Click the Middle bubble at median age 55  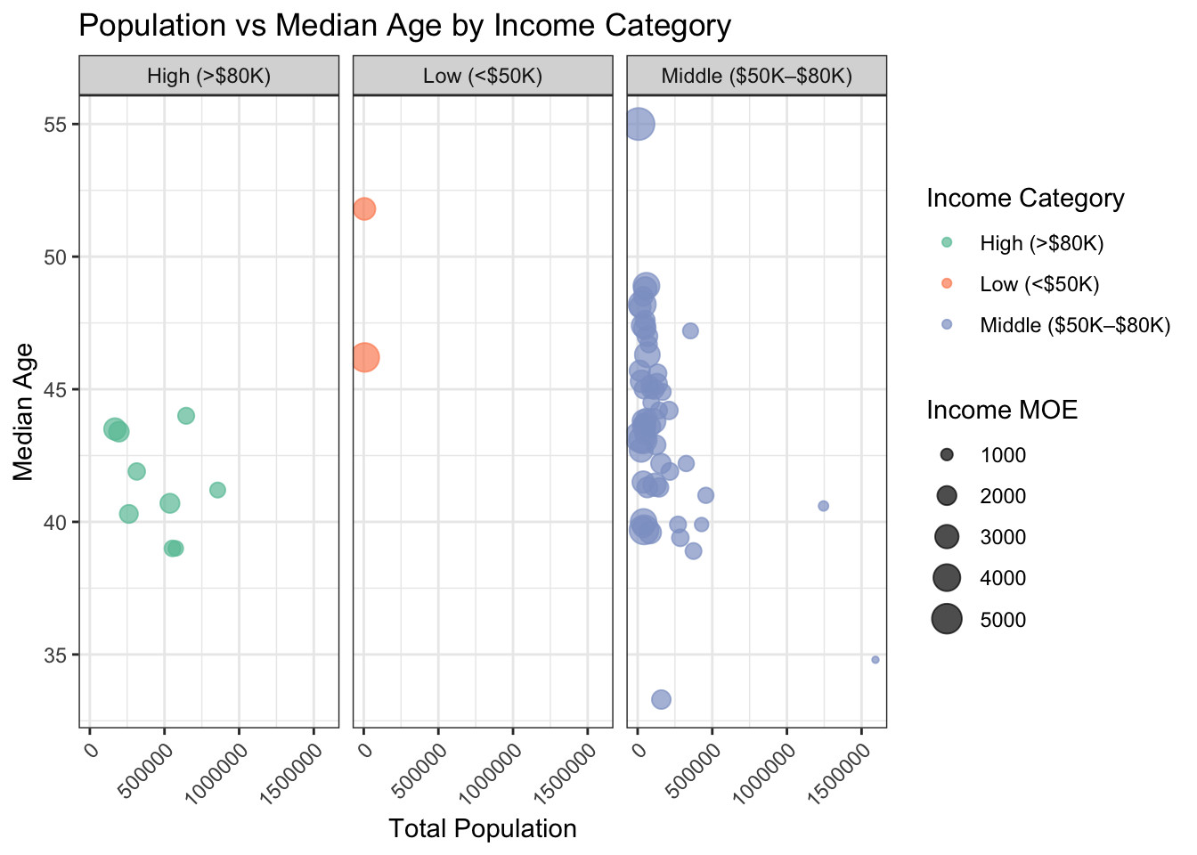639,125
